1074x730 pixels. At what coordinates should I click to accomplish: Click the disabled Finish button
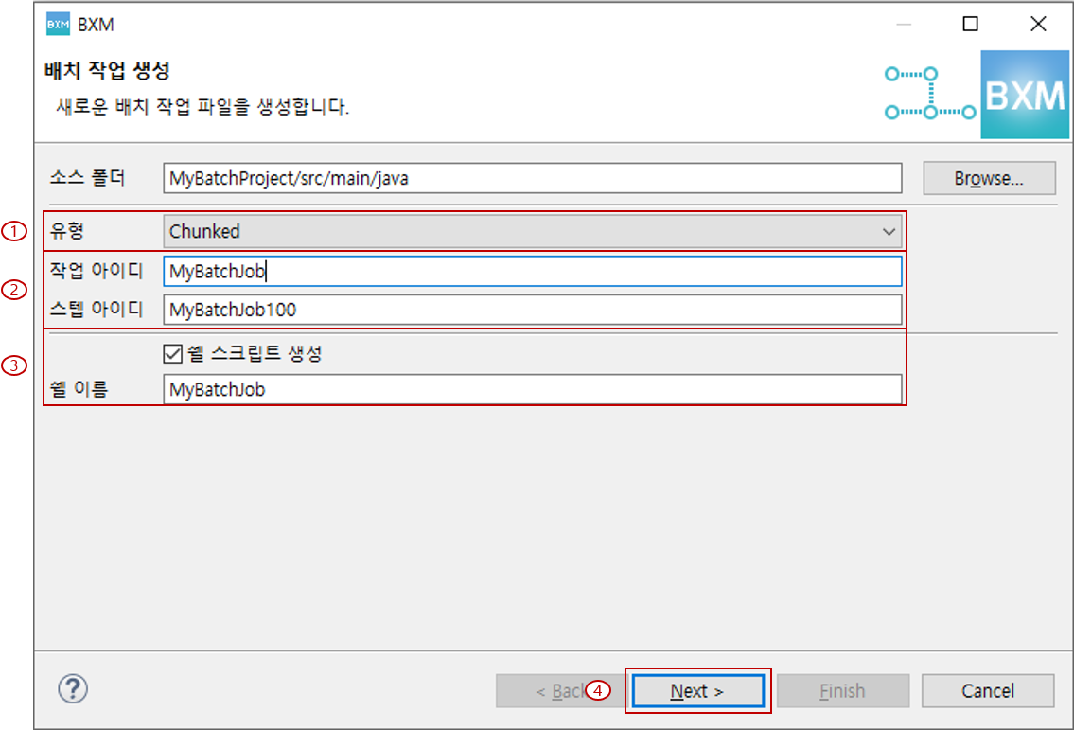(842, 690)
